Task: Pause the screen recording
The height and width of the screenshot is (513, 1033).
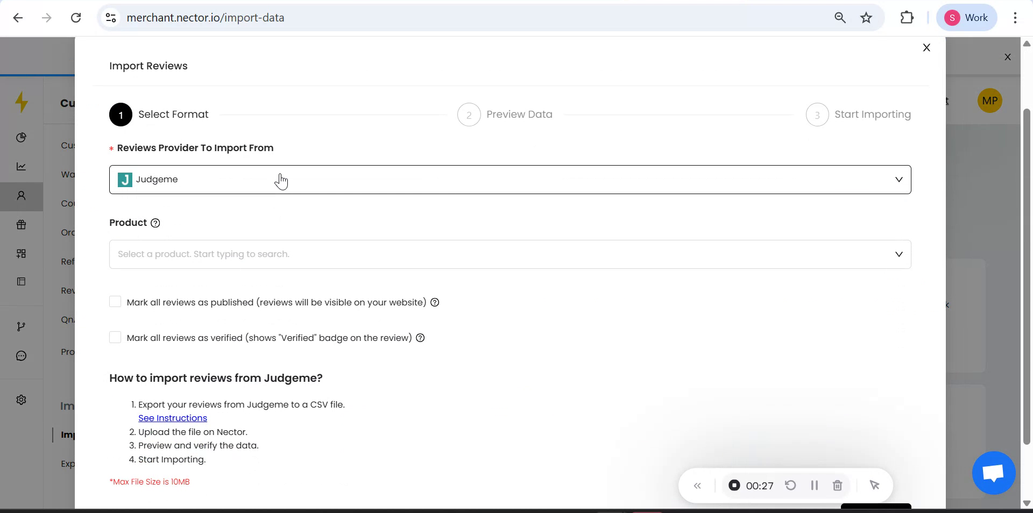Action: pyautogui.click(x=814, y=485)
